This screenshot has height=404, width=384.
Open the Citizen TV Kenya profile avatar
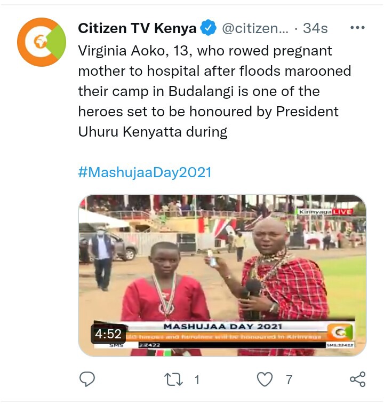[42, 42]
